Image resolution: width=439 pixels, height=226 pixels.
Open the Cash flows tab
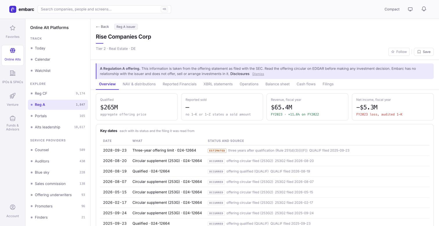[x=306, y=84]
